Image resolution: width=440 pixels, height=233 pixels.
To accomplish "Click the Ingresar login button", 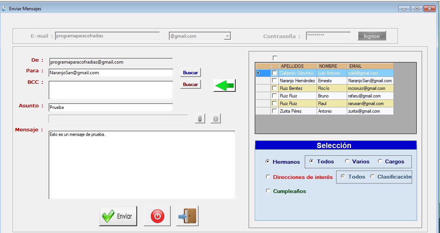I will tap(372, 36).
